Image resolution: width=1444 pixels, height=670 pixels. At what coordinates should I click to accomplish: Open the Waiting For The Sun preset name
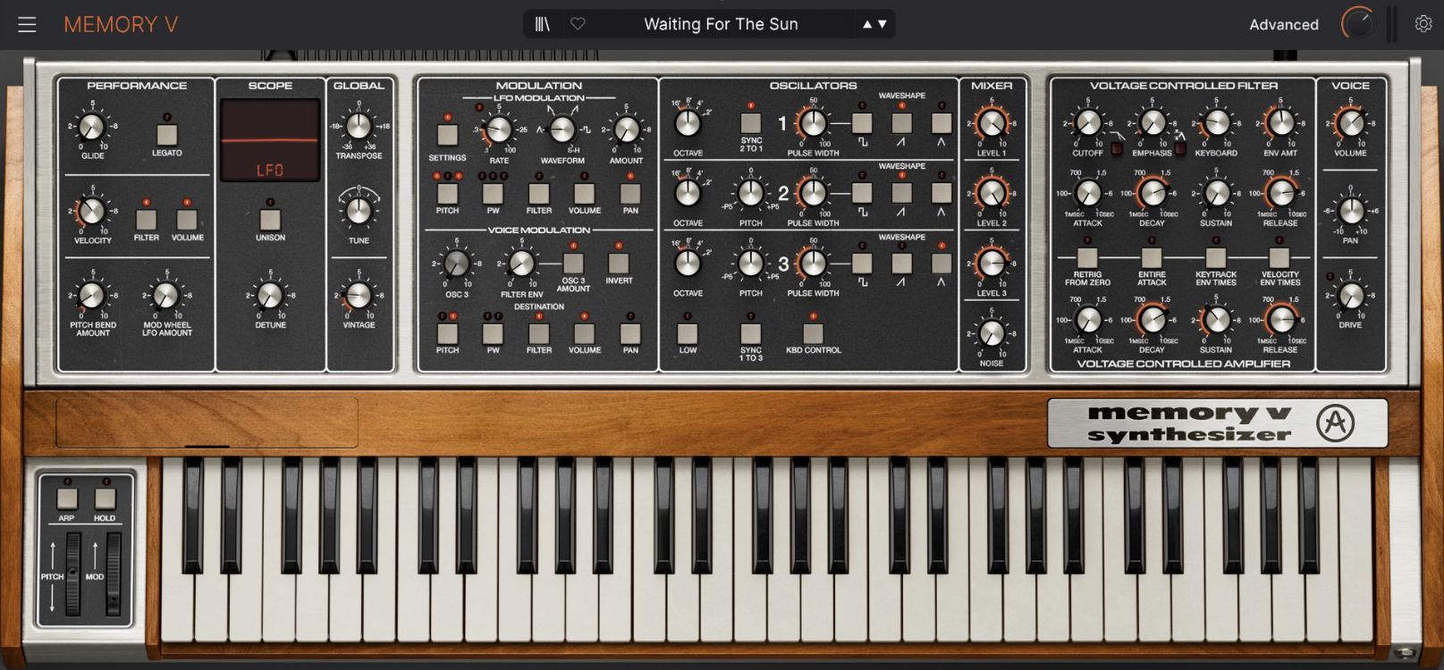[721, 24]
